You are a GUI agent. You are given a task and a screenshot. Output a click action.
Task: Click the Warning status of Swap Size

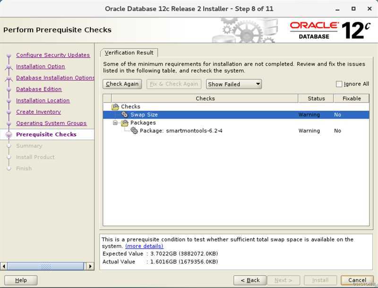[309, 115]
